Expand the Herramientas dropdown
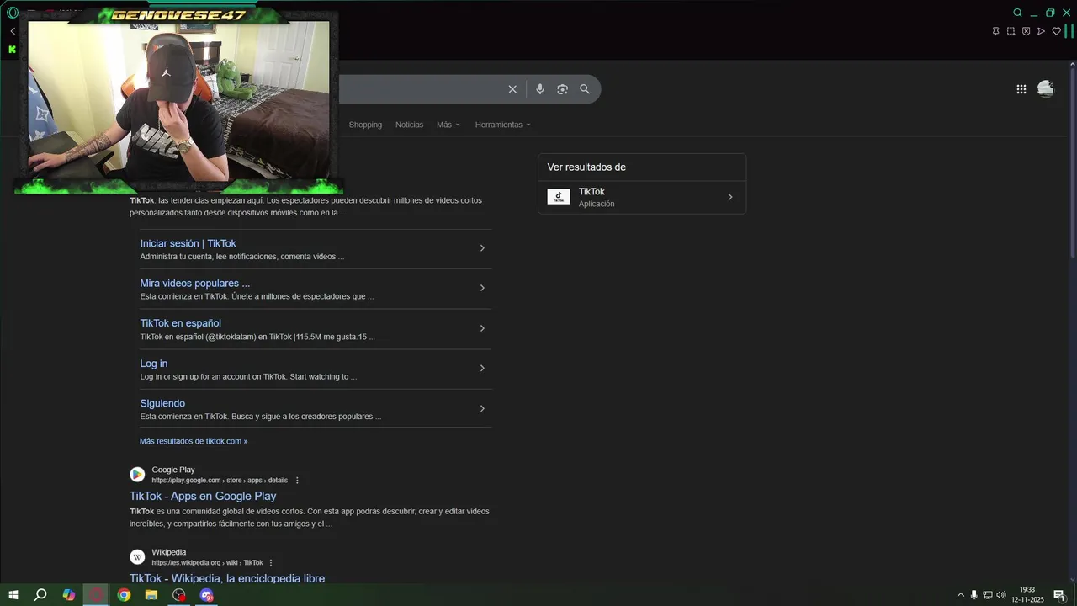 click(503, 125)
